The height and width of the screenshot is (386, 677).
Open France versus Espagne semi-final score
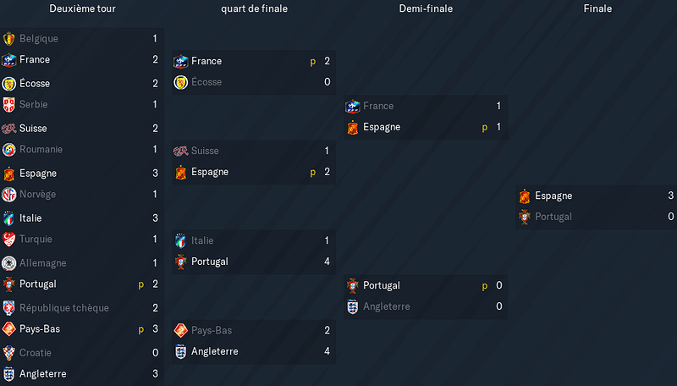(x=498, y=116)
